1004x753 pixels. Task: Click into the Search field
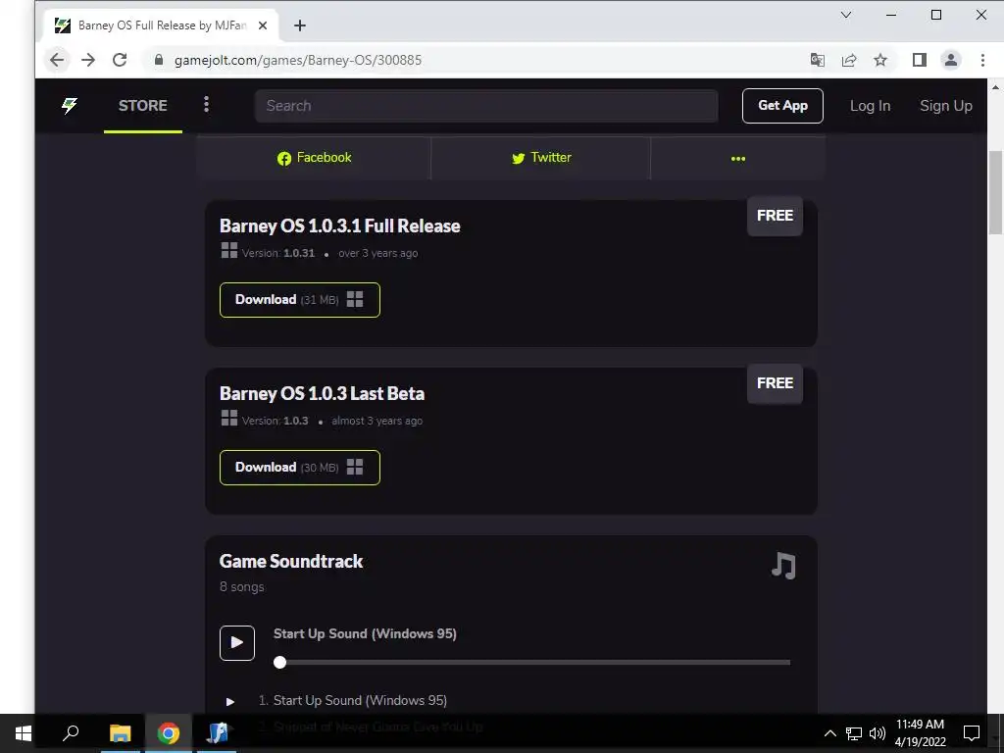[x=486, y=106]
